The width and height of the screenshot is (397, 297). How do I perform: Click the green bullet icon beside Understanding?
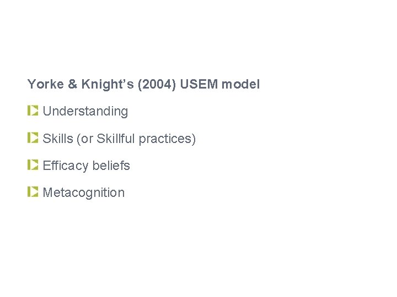pyautogui.click(x=33, y=111)
